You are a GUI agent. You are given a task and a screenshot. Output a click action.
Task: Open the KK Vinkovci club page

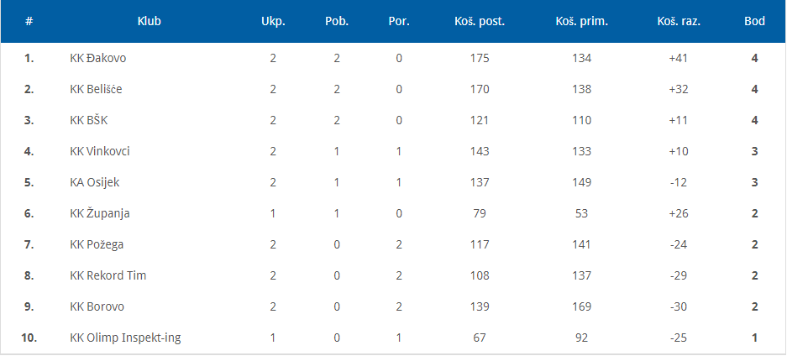click(x=100, y=151)
